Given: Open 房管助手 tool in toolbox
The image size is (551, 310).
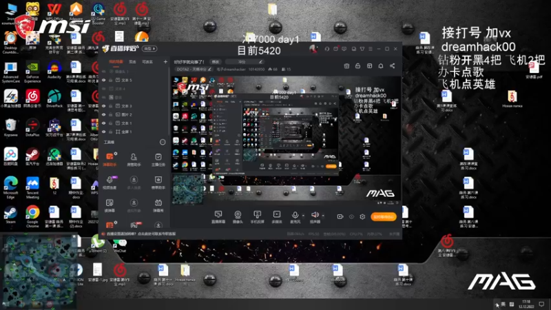Looking at the screenshot, I should [x=134, y=159].
